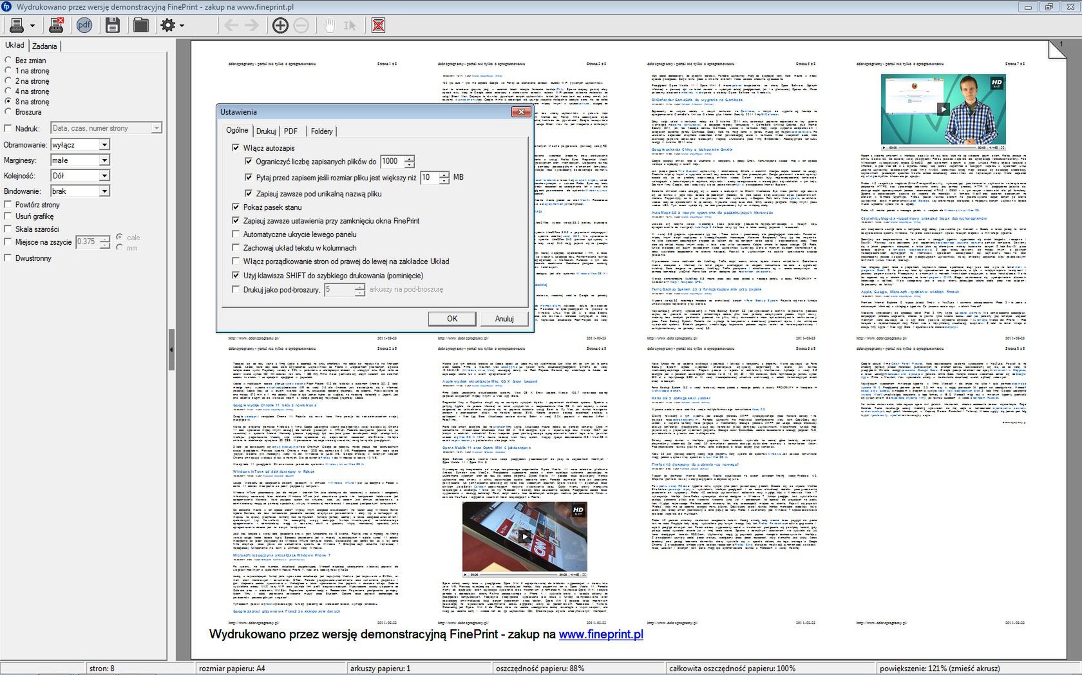Click the floppy disk save icon

click(x=113, y=25)
